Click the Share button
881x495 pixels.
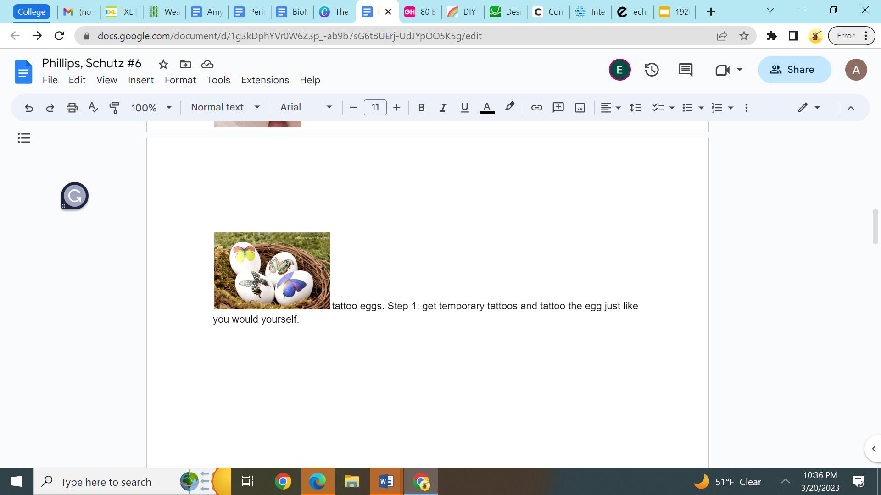click(794, 70)
